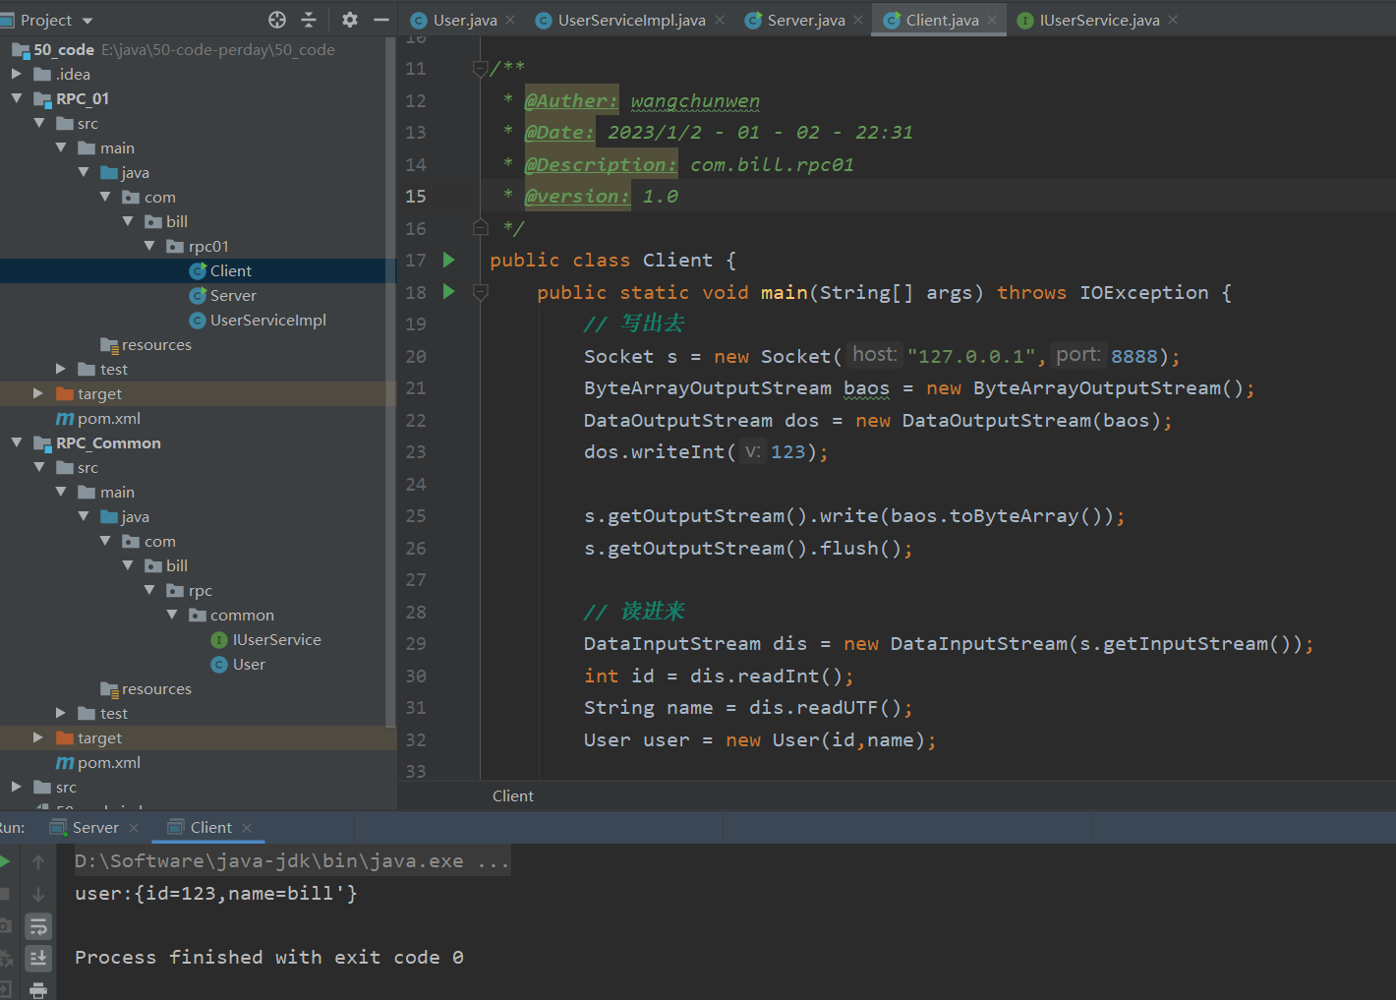Open UserServiceImpl in the project tree

click(x=267, y=320)
